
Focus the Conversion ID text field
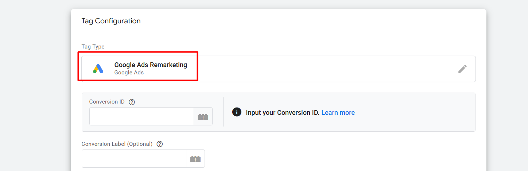click(141, 117)
